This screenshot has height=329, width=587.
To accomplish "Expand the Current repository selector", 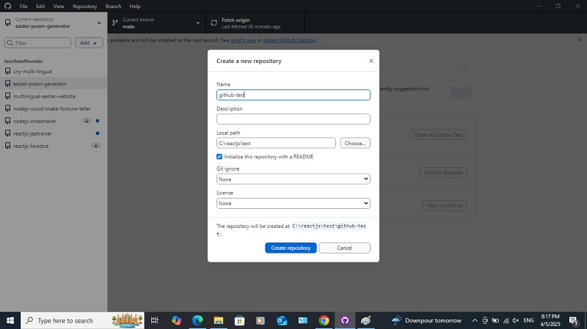I will 54,23.
